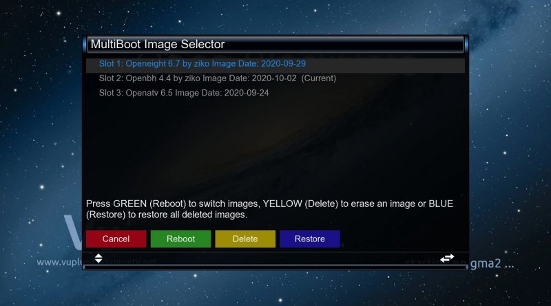Click the (Current) label on Slot 2
Viewport: 551px width, 306px height.
click(318, 78)
